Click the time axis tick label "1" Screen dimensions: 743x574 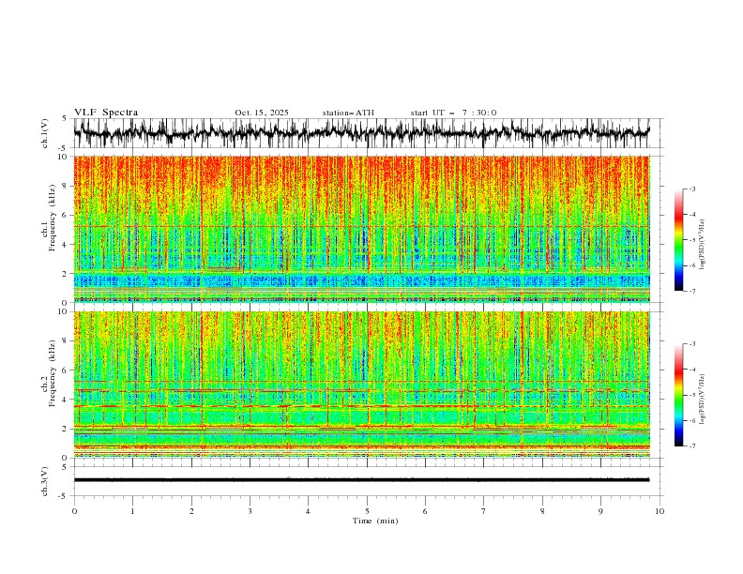pyautogui.click(x=132, y=511)
